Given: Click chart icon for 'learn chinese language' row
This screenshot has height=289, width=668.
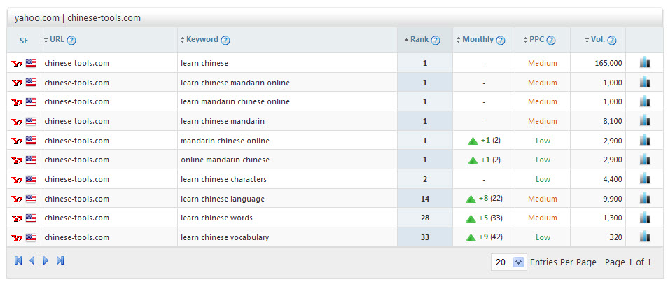Looking at the screenshot, I should point(644,199).
